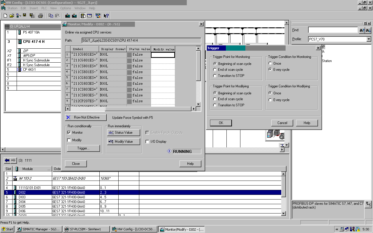This screenshot has width=373, height=233.
Task: Click the Upload from Module toolbar icon
Action: click(74, 16)
